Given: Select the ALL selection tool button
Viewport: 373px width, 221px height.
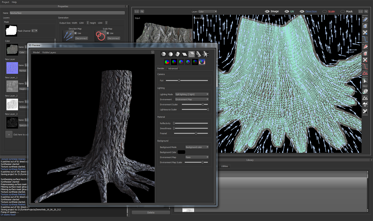Looking at the screenshot, I should coord(365,86).
